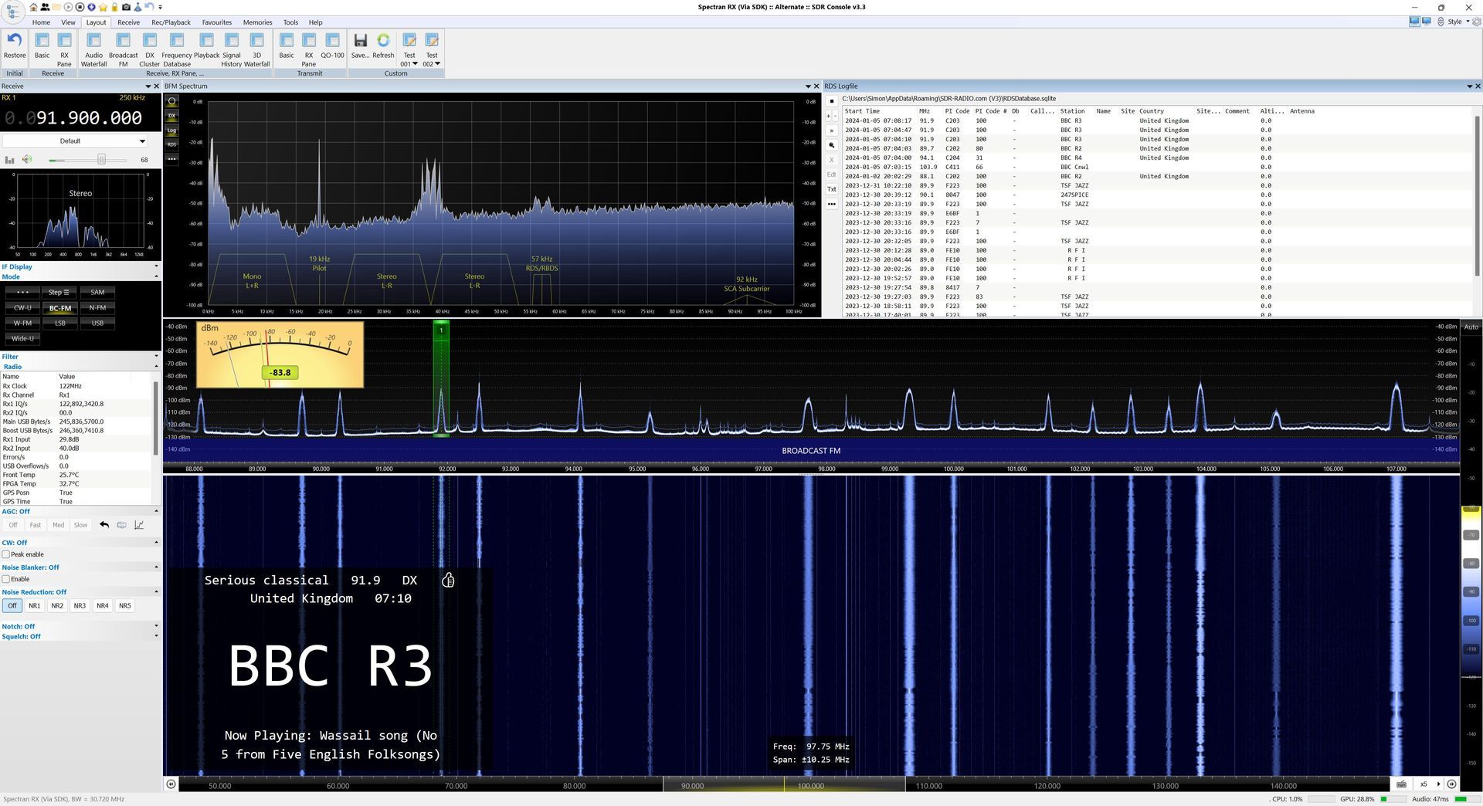Select the BC-FM demodulation mode

coord(60,308)
